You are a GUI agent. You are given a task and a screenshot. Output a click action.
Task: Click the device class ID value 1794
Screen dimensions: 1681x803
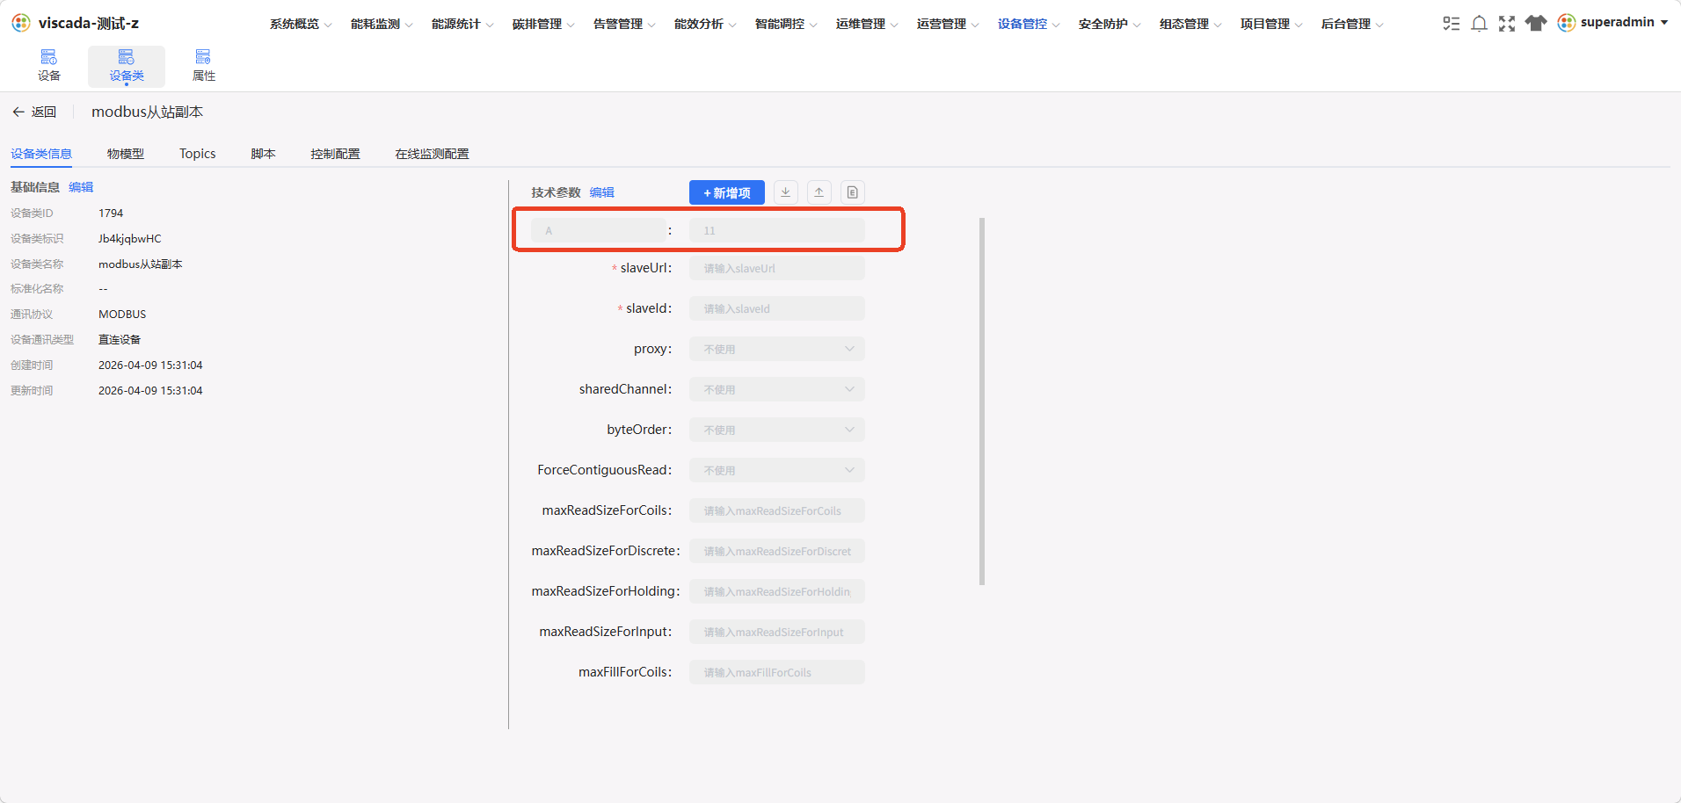111,213
